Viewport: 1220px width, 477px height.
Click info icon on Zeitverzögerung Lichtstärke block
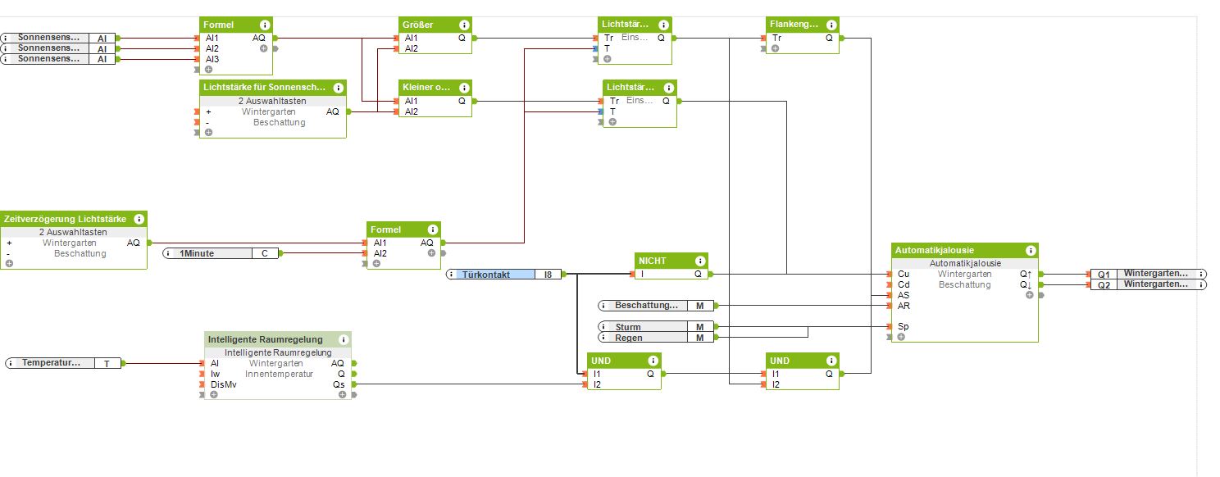(x=139, y=220)
